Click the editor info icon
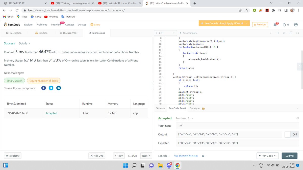Image resolution: width=303 pixels, height=170 pixels. (x=271, y=33)
